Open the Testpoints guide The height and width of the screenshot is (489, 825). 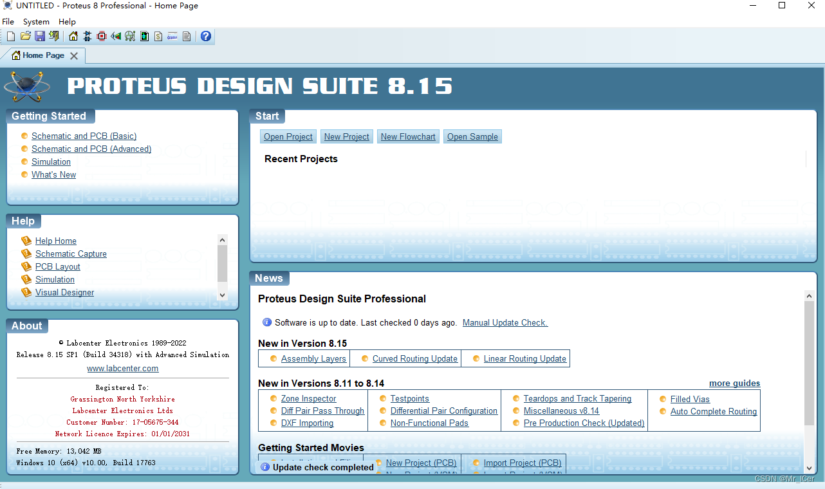pos(410,398)
